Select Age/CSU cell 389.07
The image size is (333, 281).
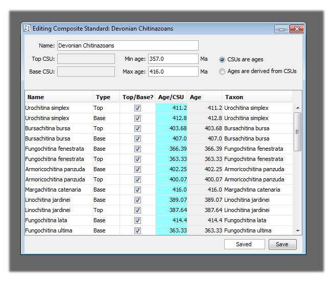pyautogui.click(x=171, y=200)
